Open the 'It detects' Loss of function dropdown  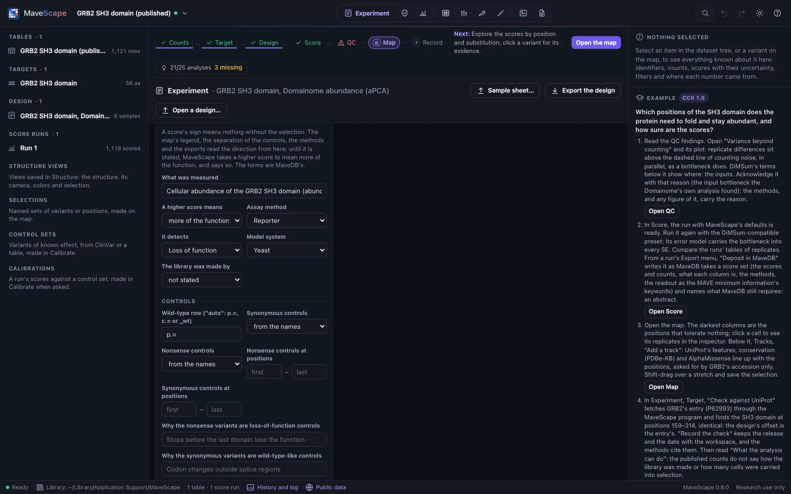point(202,250)
